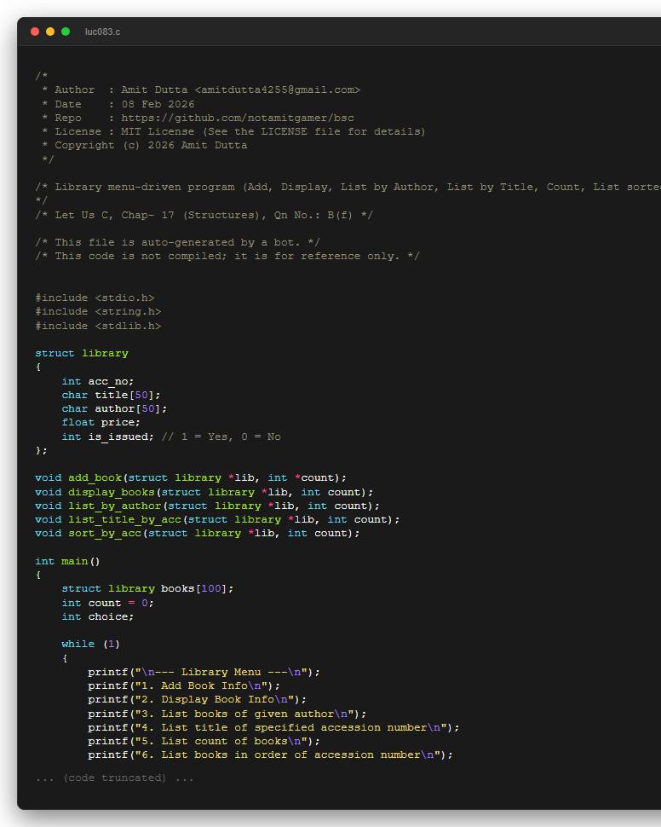This screenshot has width=661, height=827.
Task: Click the int acc_no field
Action: 98,381
